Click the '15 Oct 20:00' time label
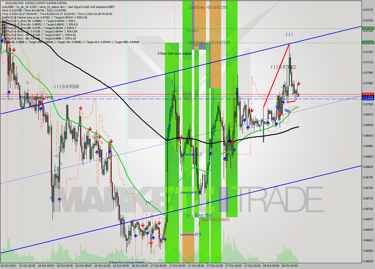This screenshot has width=375, height=269. [28, 266]
